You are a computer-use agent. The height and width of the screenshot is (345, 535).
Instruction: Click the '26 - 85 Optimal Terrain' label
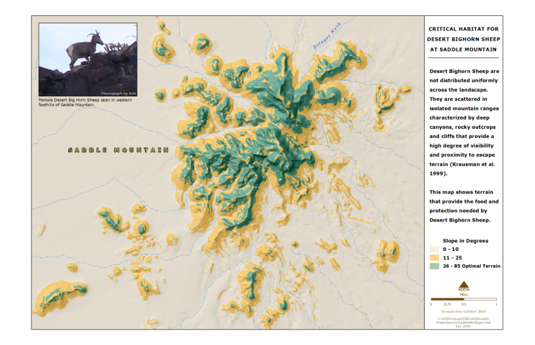coord(471,266)
